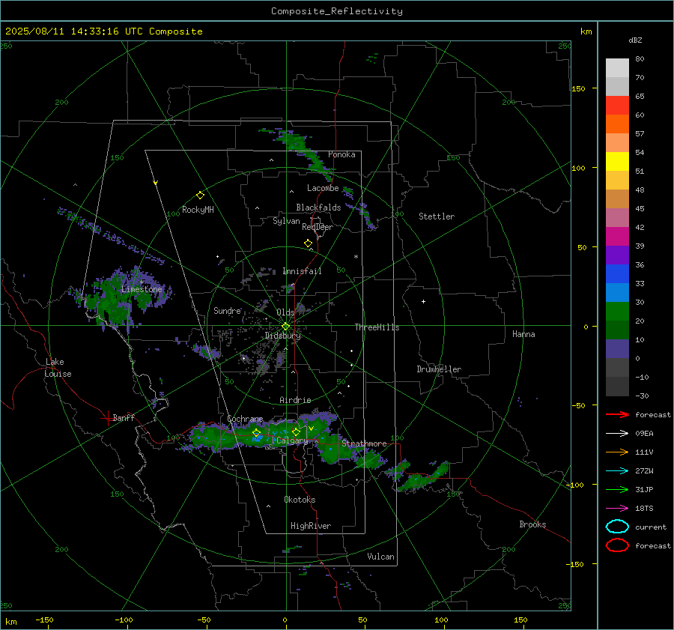
Task: Click the HighRiver city label
Action: click(x=311, y=526)
